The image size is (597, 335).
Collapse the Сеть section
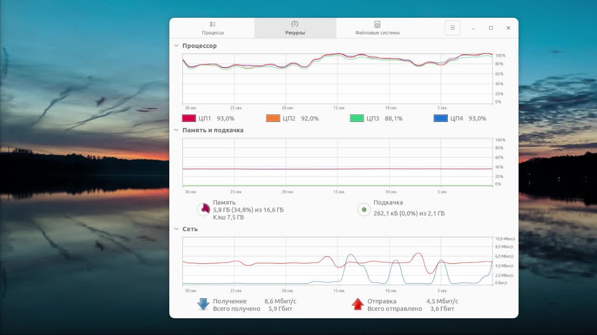pos(176,229)
